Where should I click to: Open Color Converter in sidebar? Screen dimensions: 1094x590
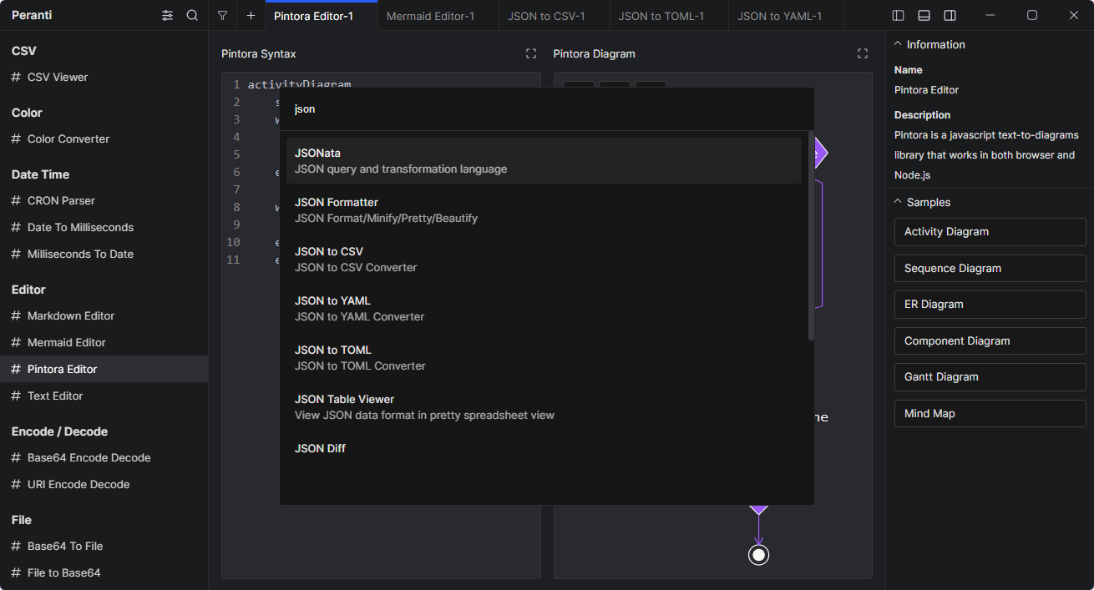click(x=104, y=139)
